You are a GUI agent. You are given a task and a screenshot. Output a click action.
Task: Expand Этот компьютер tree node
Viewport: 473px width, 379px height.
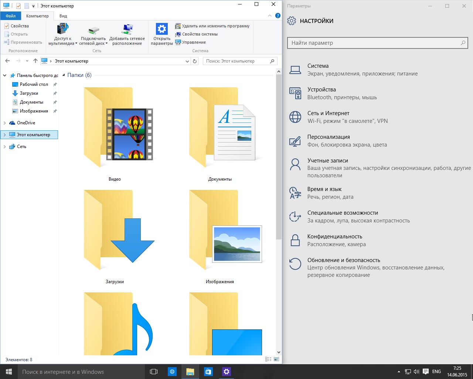tap(5, 135)
